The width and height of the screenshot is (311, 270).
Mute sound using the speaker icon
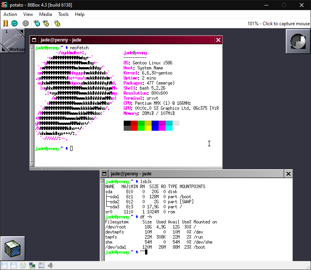point(50,266)
